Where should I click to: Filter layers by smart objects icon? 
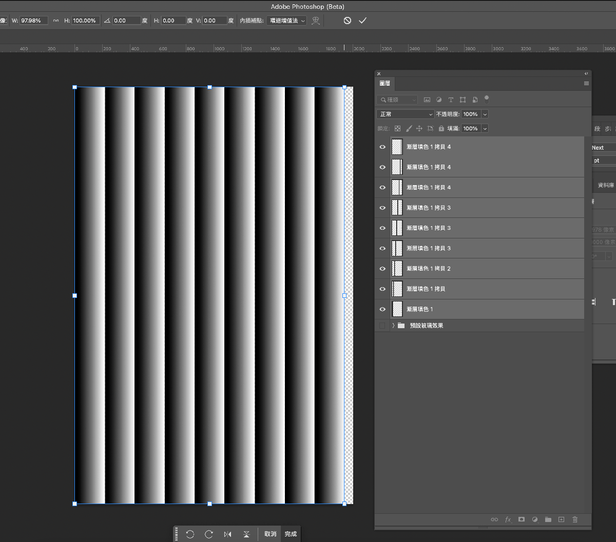[475, 99]
